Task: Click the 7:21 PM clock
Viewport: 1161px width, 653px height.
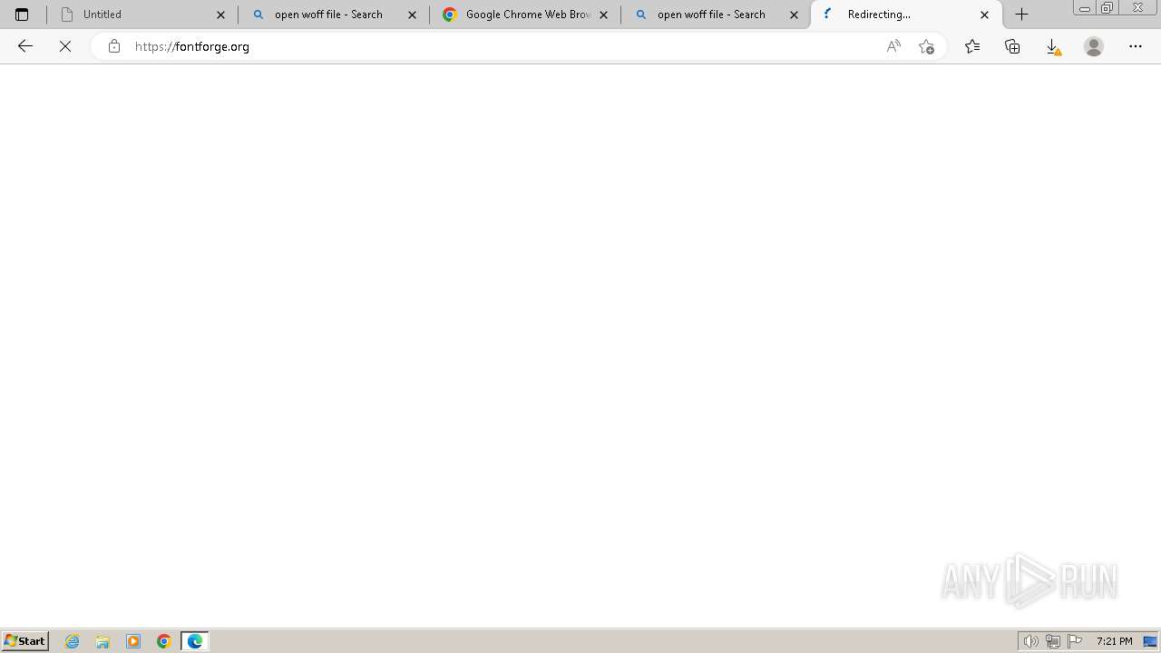Action: (x=1115, y=641)
